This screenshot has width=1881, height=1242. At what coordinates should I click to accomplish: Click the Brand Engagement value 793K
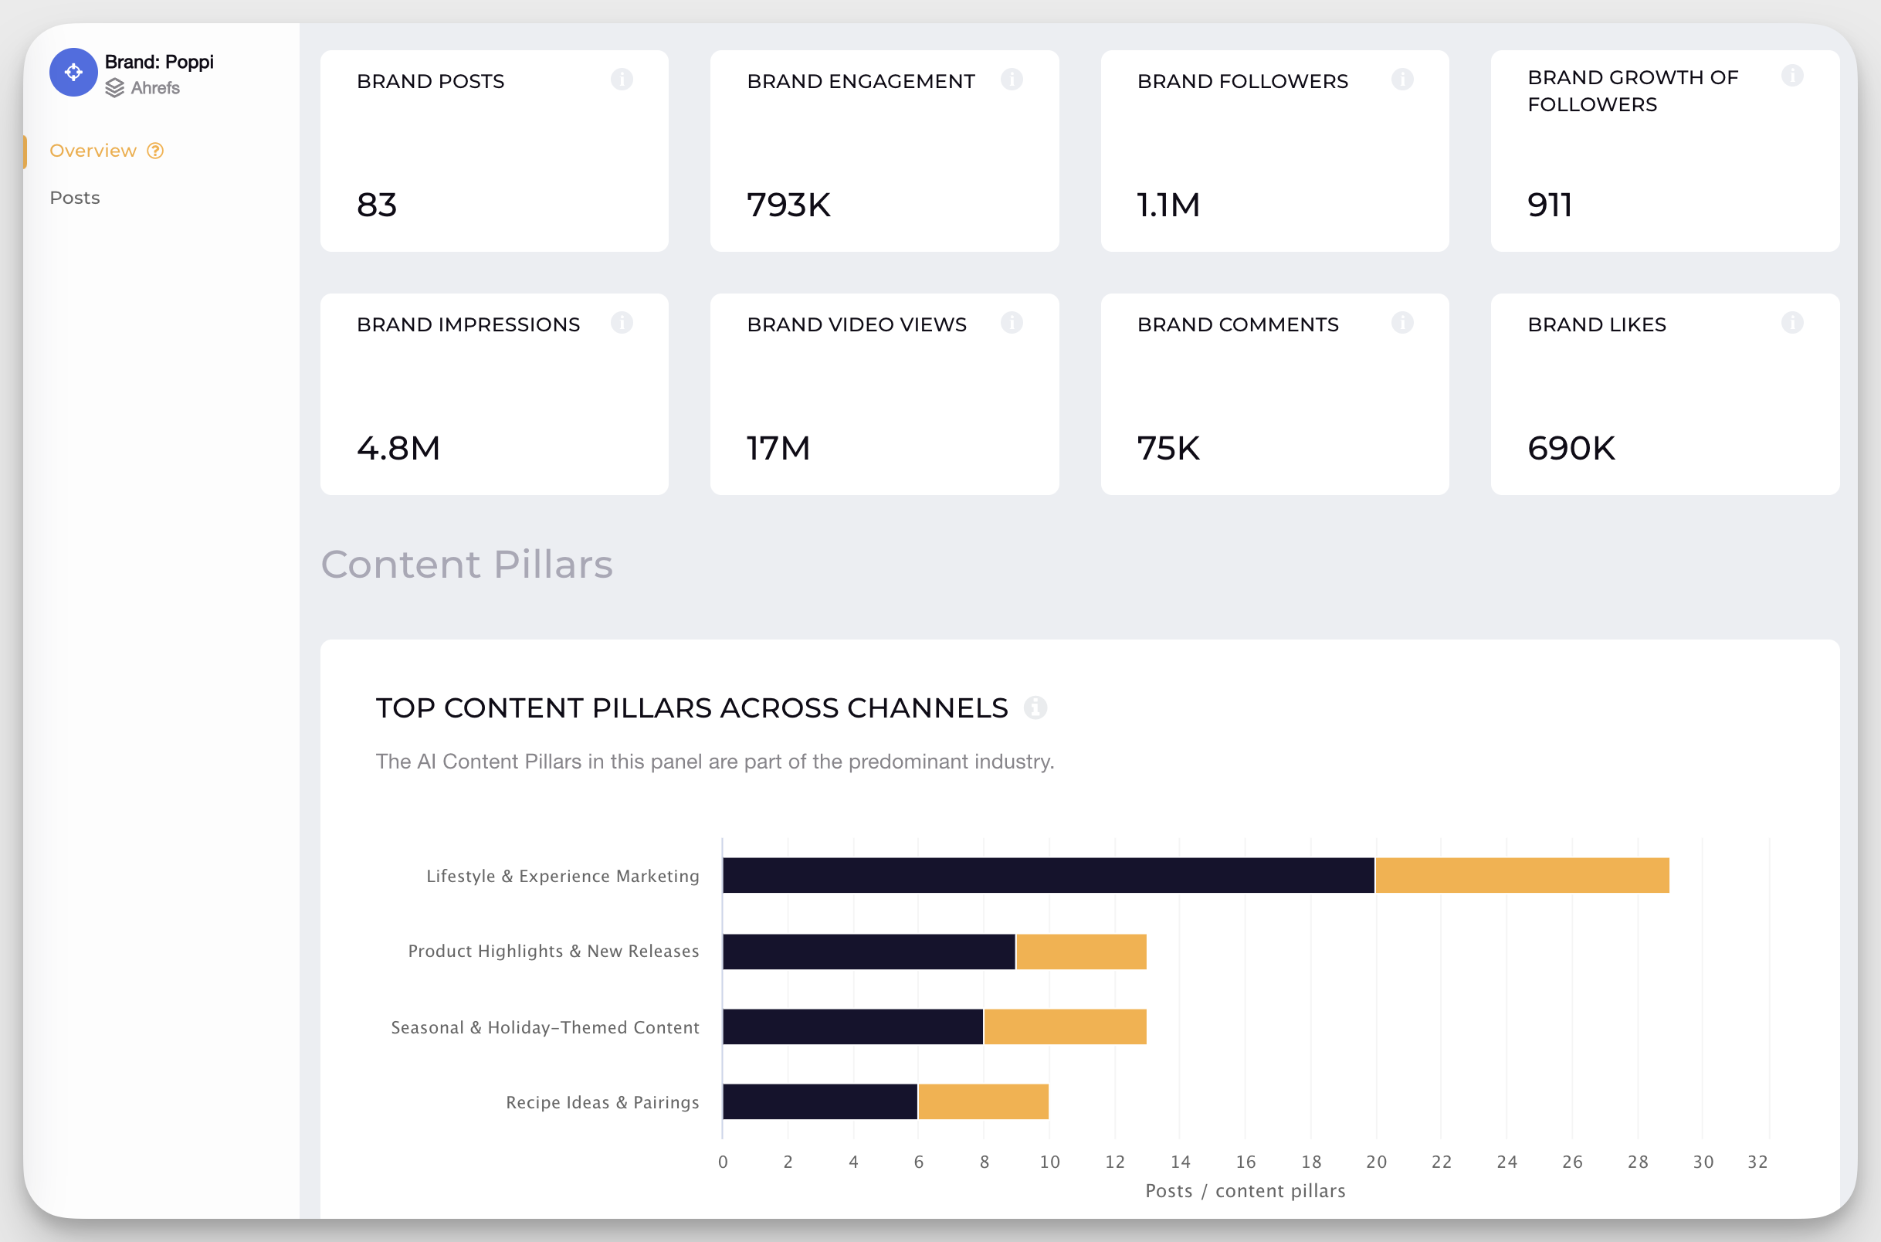(x=788, y=205)
